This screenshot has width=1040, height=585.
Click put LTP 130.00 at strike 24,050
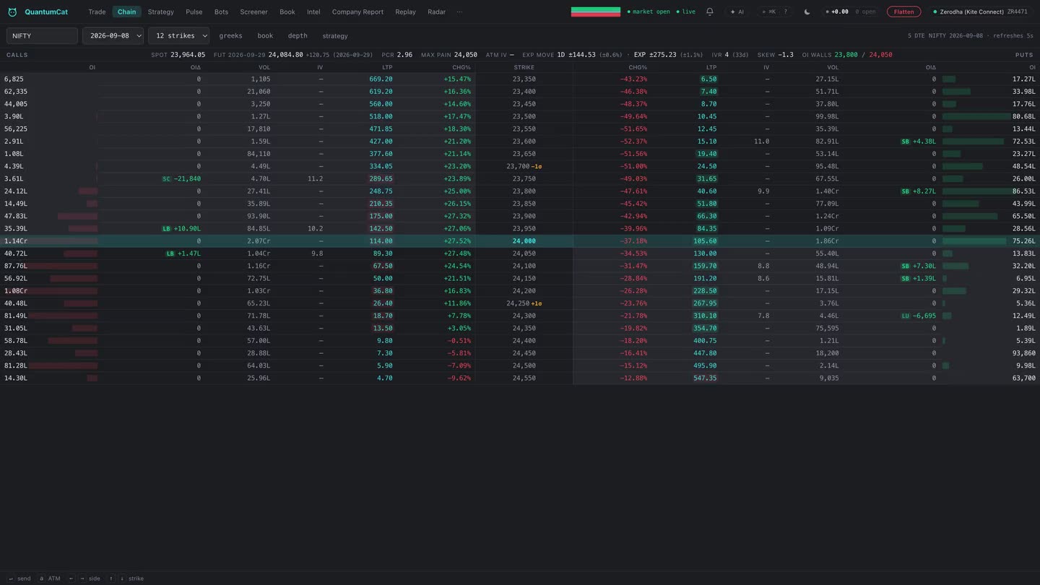click(705, 253)
